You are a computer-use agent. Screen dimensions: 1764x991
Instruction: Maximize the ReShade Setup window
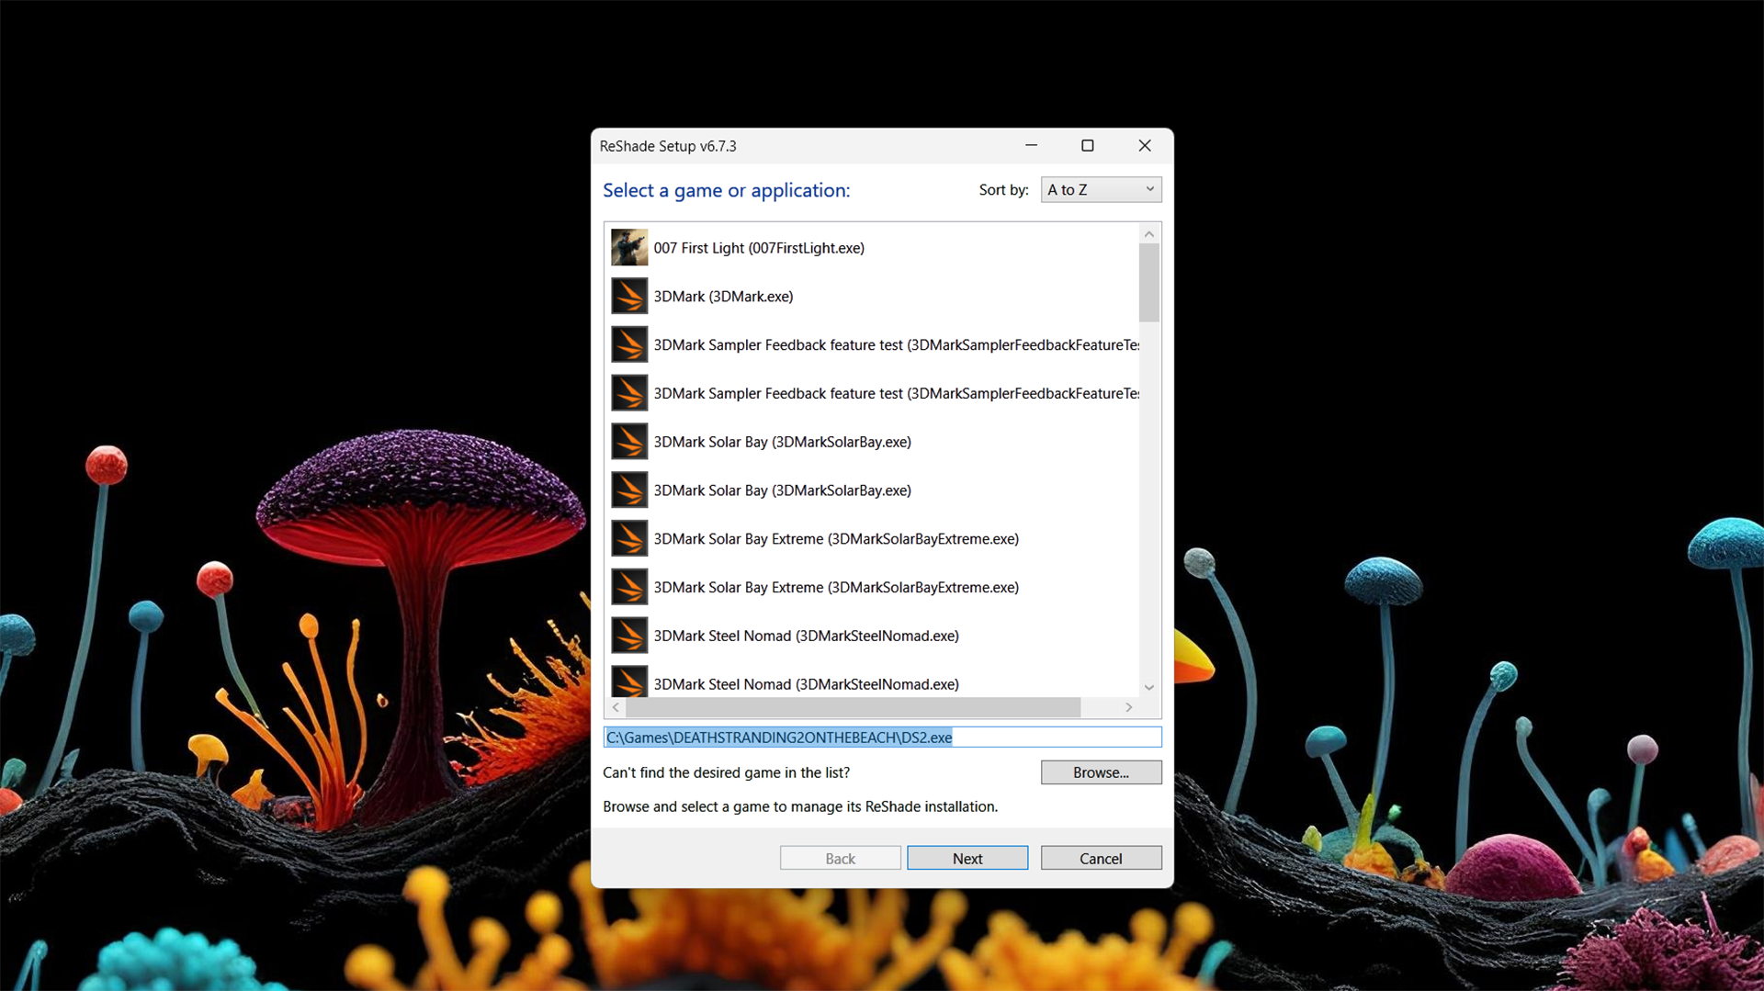1088,145
